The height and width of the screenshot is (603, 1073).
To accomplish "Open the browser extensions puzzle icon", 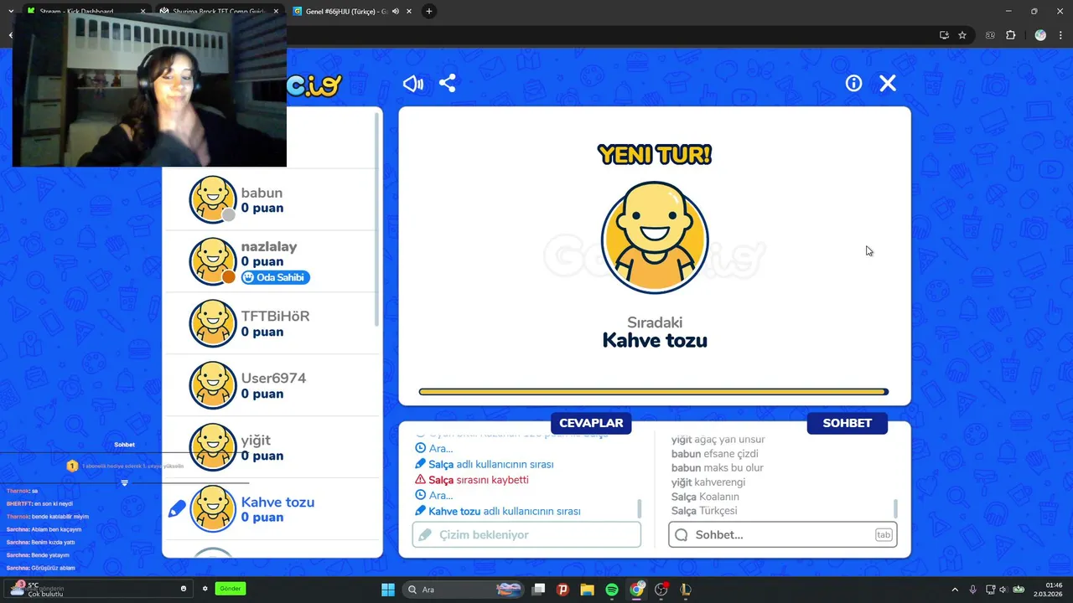I will click(1010, 35).
